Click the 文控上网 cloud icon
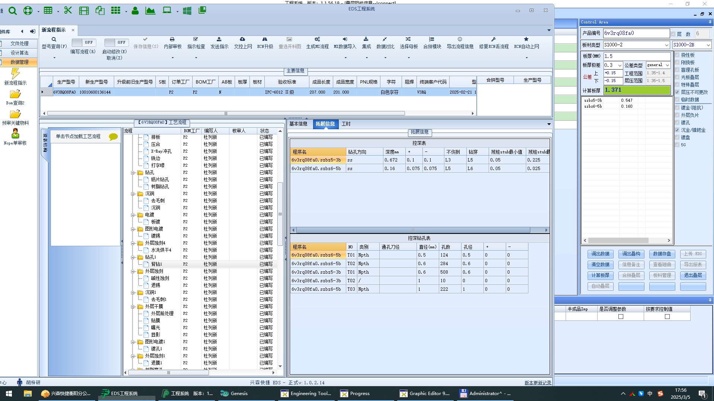The height and width of the screenshot is (401, 714). click(x=242, y=39)
